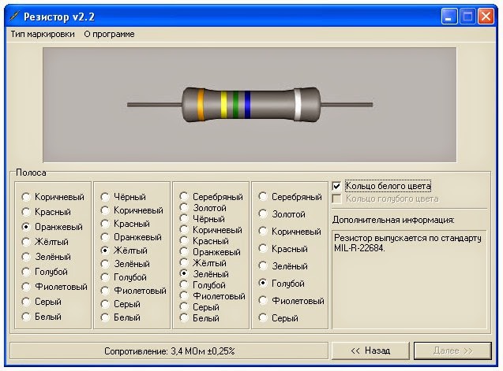Open the Тип маркировки menu

[43, 34]
